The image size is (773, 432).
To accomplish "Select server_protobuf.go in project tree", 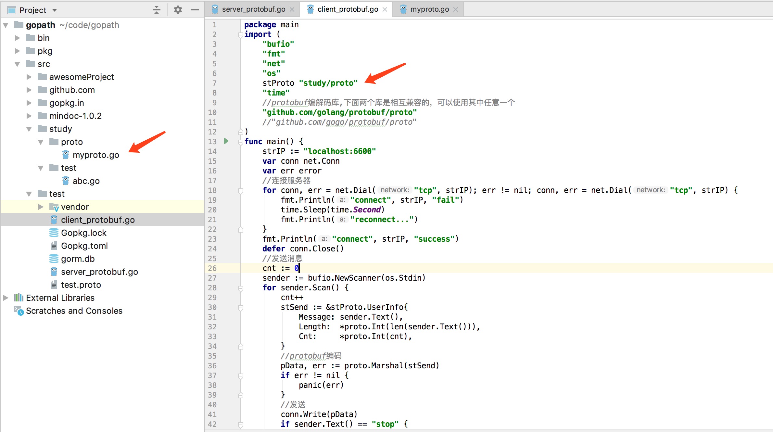I will tap(99, 272).
